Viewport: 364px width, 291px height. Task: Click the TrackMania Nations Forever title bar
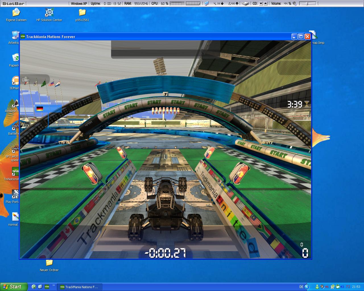coord(165,36)
